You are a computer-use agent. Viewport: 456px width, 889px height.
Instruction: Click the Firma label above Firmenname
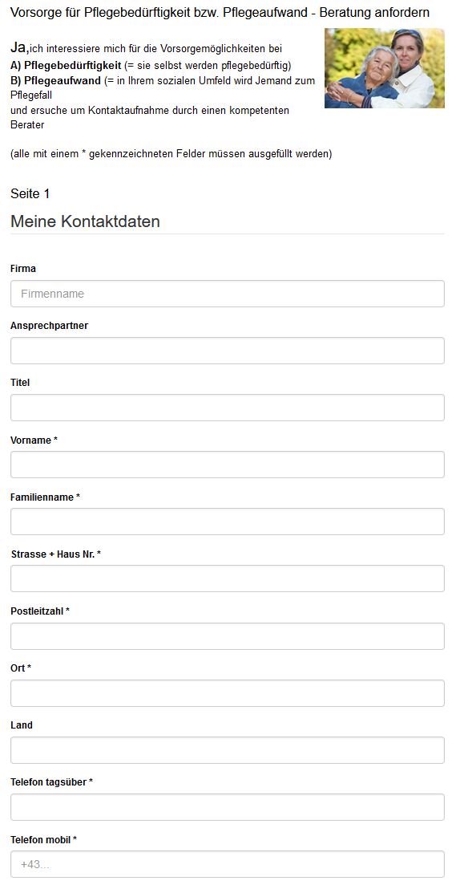point(23,269)
